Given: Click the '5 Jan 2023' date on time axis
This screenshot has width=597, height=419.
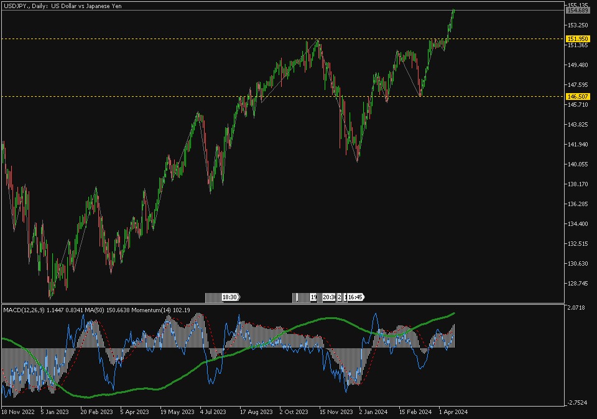Looking at the screenshot, I should pos(55,412).
